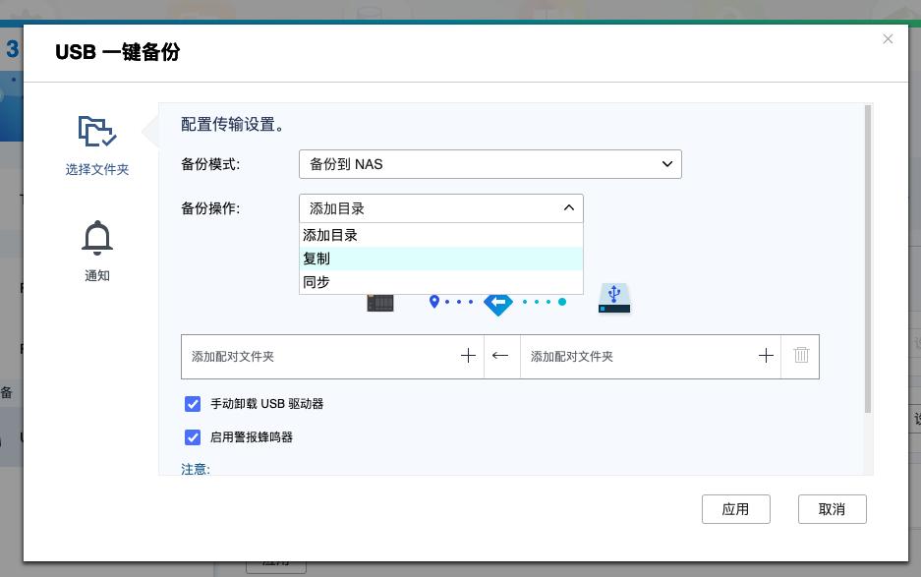Click the 应用 button

coord(735,509)
